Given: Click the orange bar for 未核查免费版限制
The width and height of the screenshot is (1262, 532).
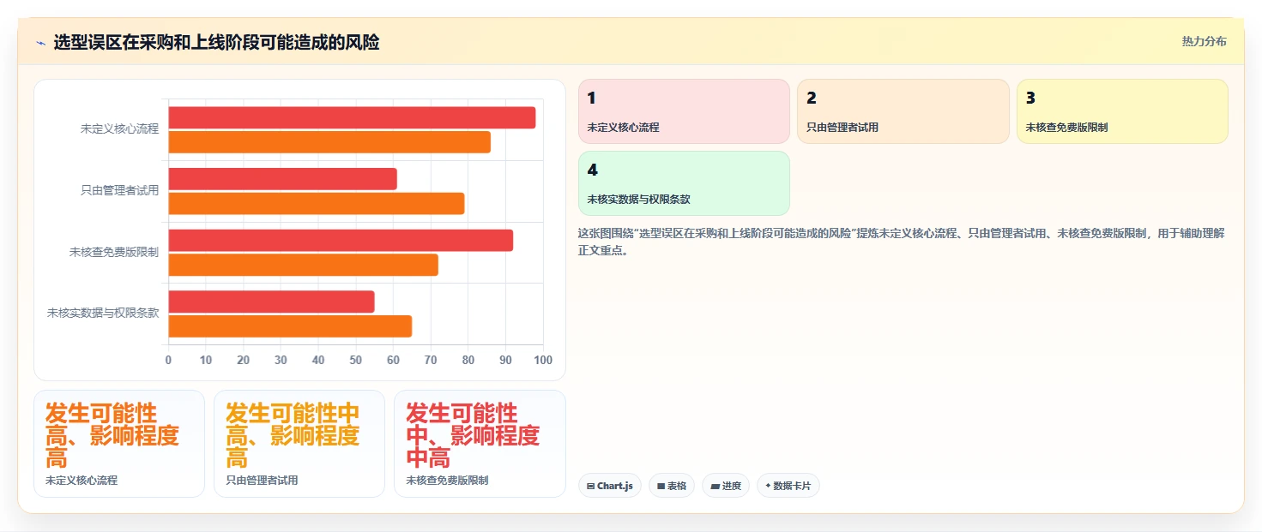Looking at the screenshot, I should [x=303, y=265].
